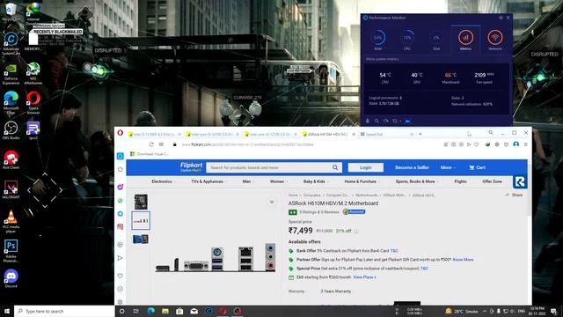Expand Sports, Books & More category menu
The height and width of the screenshot is (317, 563).
point(416,181)
